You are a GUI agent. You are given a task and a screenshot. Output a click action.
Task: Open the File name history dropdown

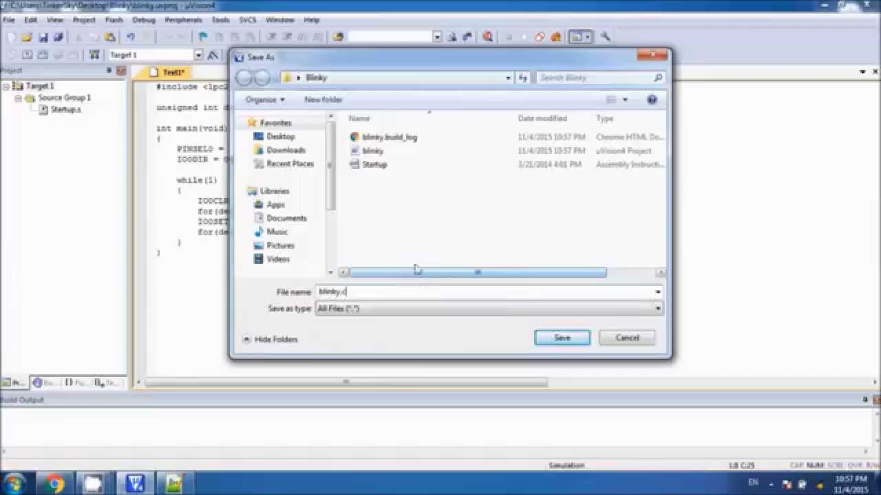click(x=658, y=291)
